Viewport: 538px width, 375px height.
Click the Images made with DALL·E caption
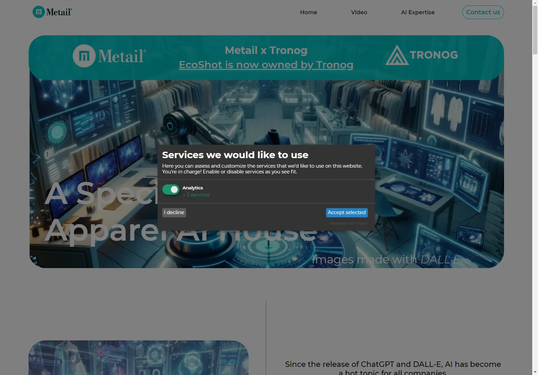[387, 259]
